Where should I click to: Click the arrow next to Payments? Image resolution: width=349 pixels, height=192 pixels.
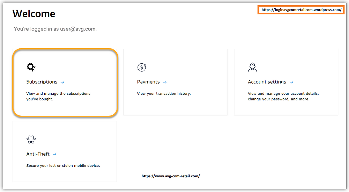pos(165,82)
